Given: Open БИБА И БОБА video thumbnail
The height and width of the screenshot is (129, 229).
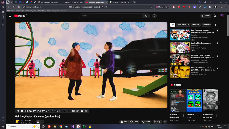Looking at the screenshot, I should pyautogui.click(x=180, y=72).
